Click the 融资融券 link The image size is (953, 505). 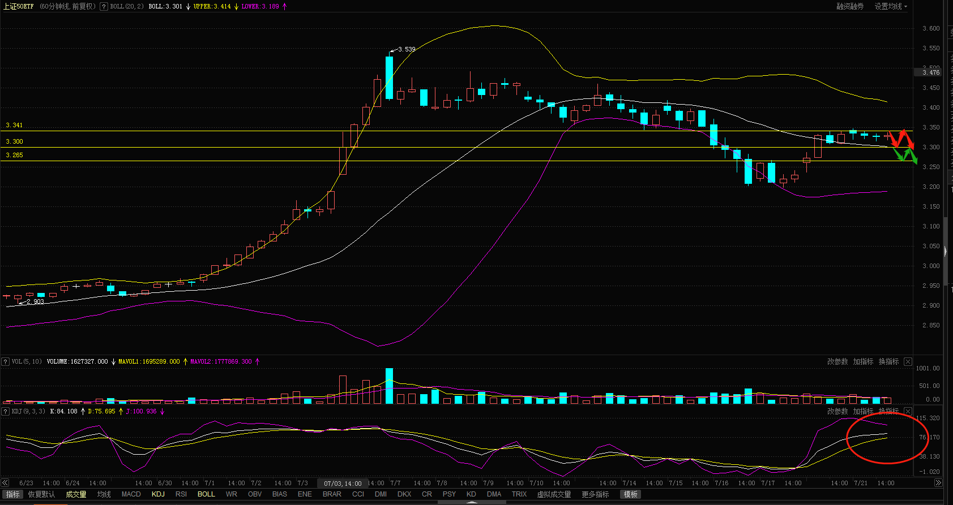click(x=850, y=7)
